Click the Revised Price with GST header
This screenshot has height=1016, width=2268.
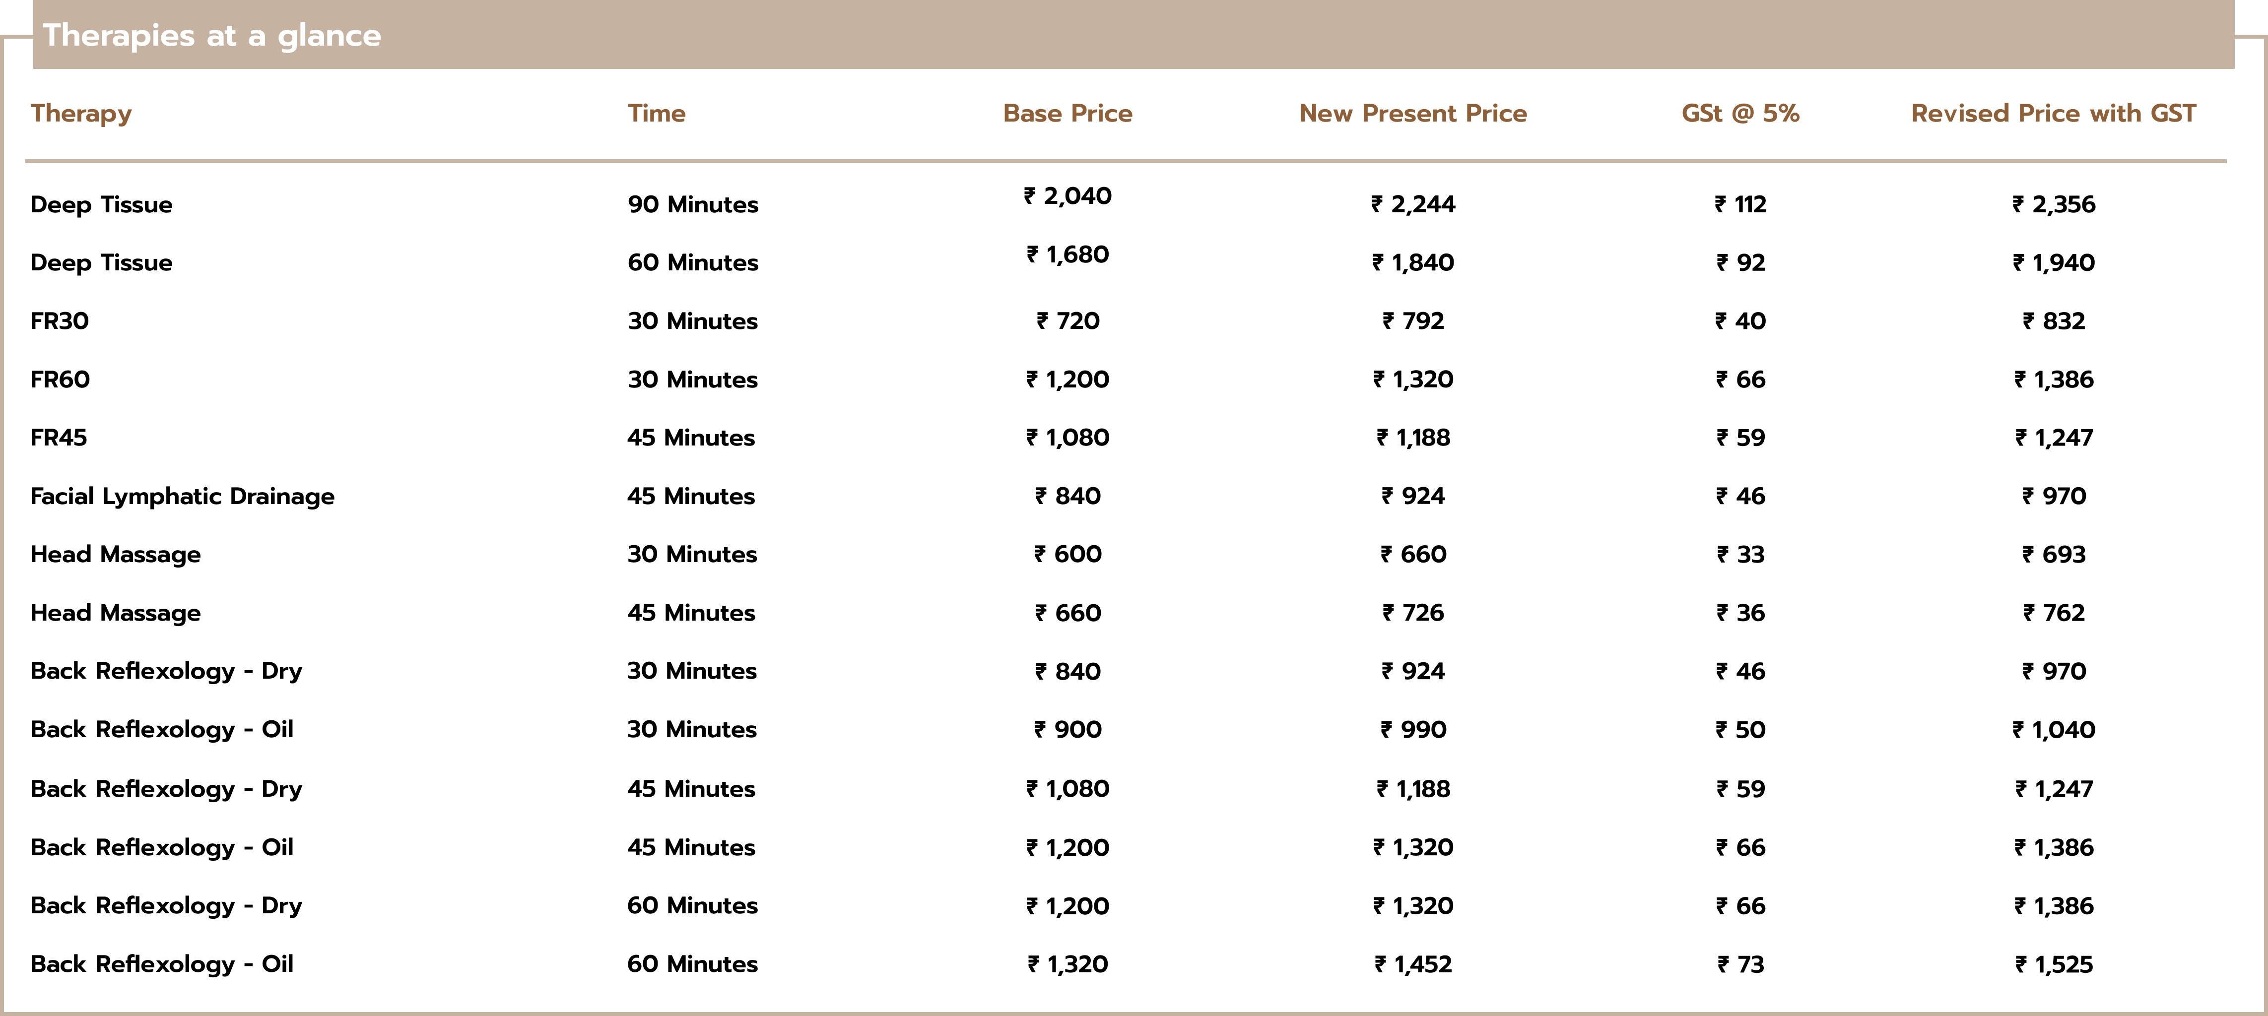(2053, 114)
